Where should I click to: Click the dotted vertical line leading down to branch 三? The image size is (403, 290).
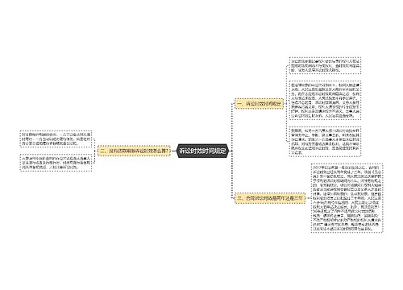[232, 175]
